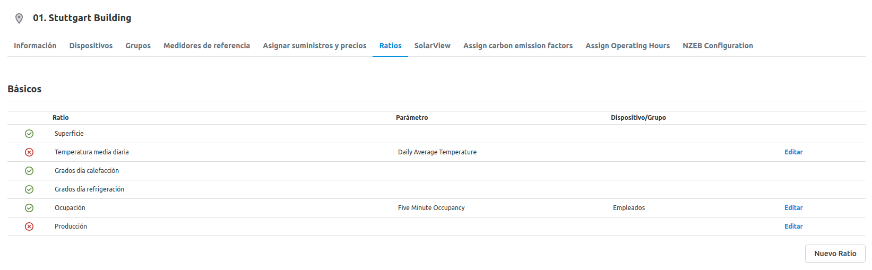Click the red error icon for Producción
The image size is (872, 270).
(29, 227)
